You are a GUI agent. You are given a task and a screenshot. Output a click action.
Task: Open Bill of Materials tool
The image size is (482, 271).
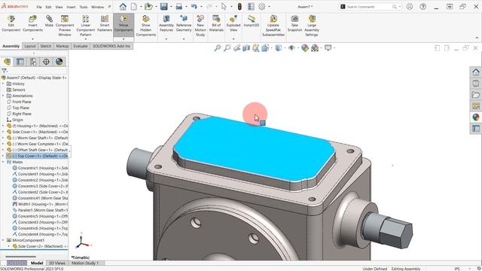pos(216,23)
